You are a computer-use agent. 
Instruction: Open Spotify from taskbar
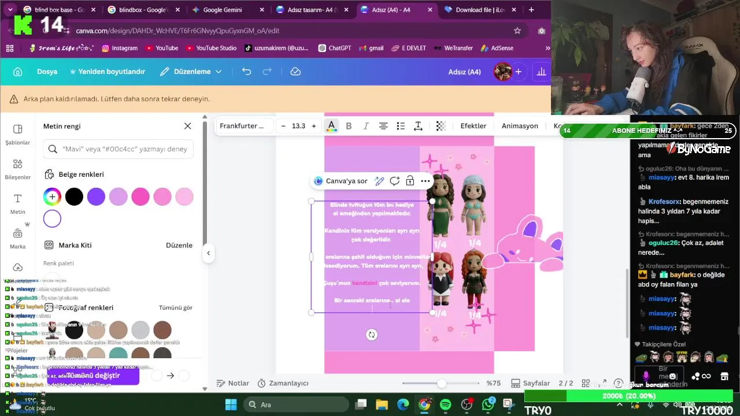click(x=445, y=404)
